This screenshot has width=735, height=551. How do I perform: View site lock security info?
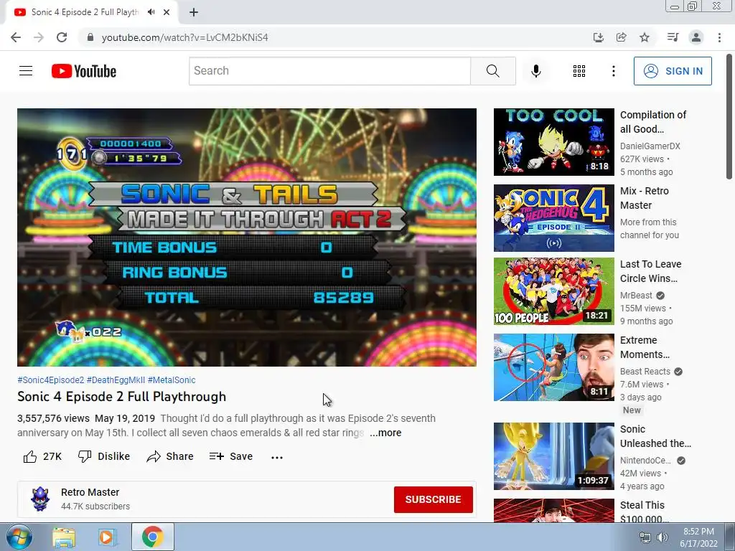[90, 37]
